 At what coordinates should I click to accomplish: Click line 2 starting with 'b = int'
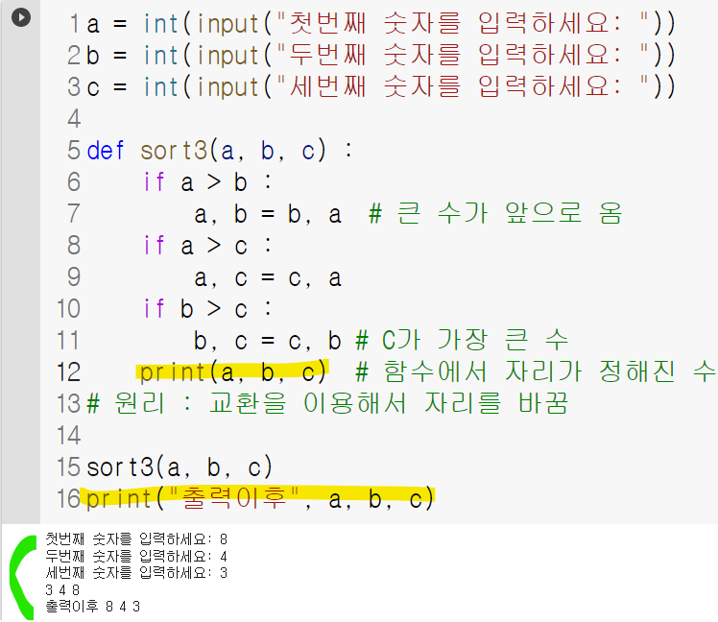pos(381,55)
